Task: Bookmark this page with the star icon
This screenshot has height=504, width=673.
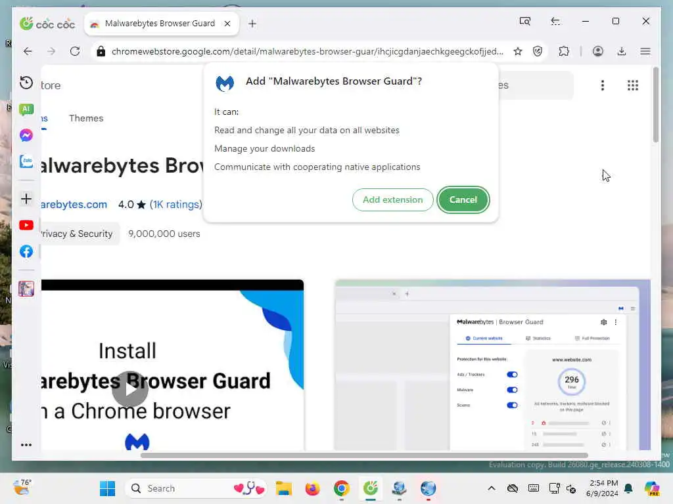Action: pos(518,51)
